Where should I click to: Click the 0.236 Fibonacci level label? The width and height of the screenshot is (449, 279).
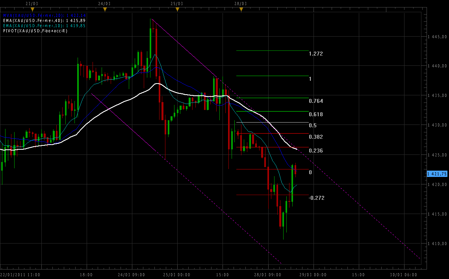316,151
